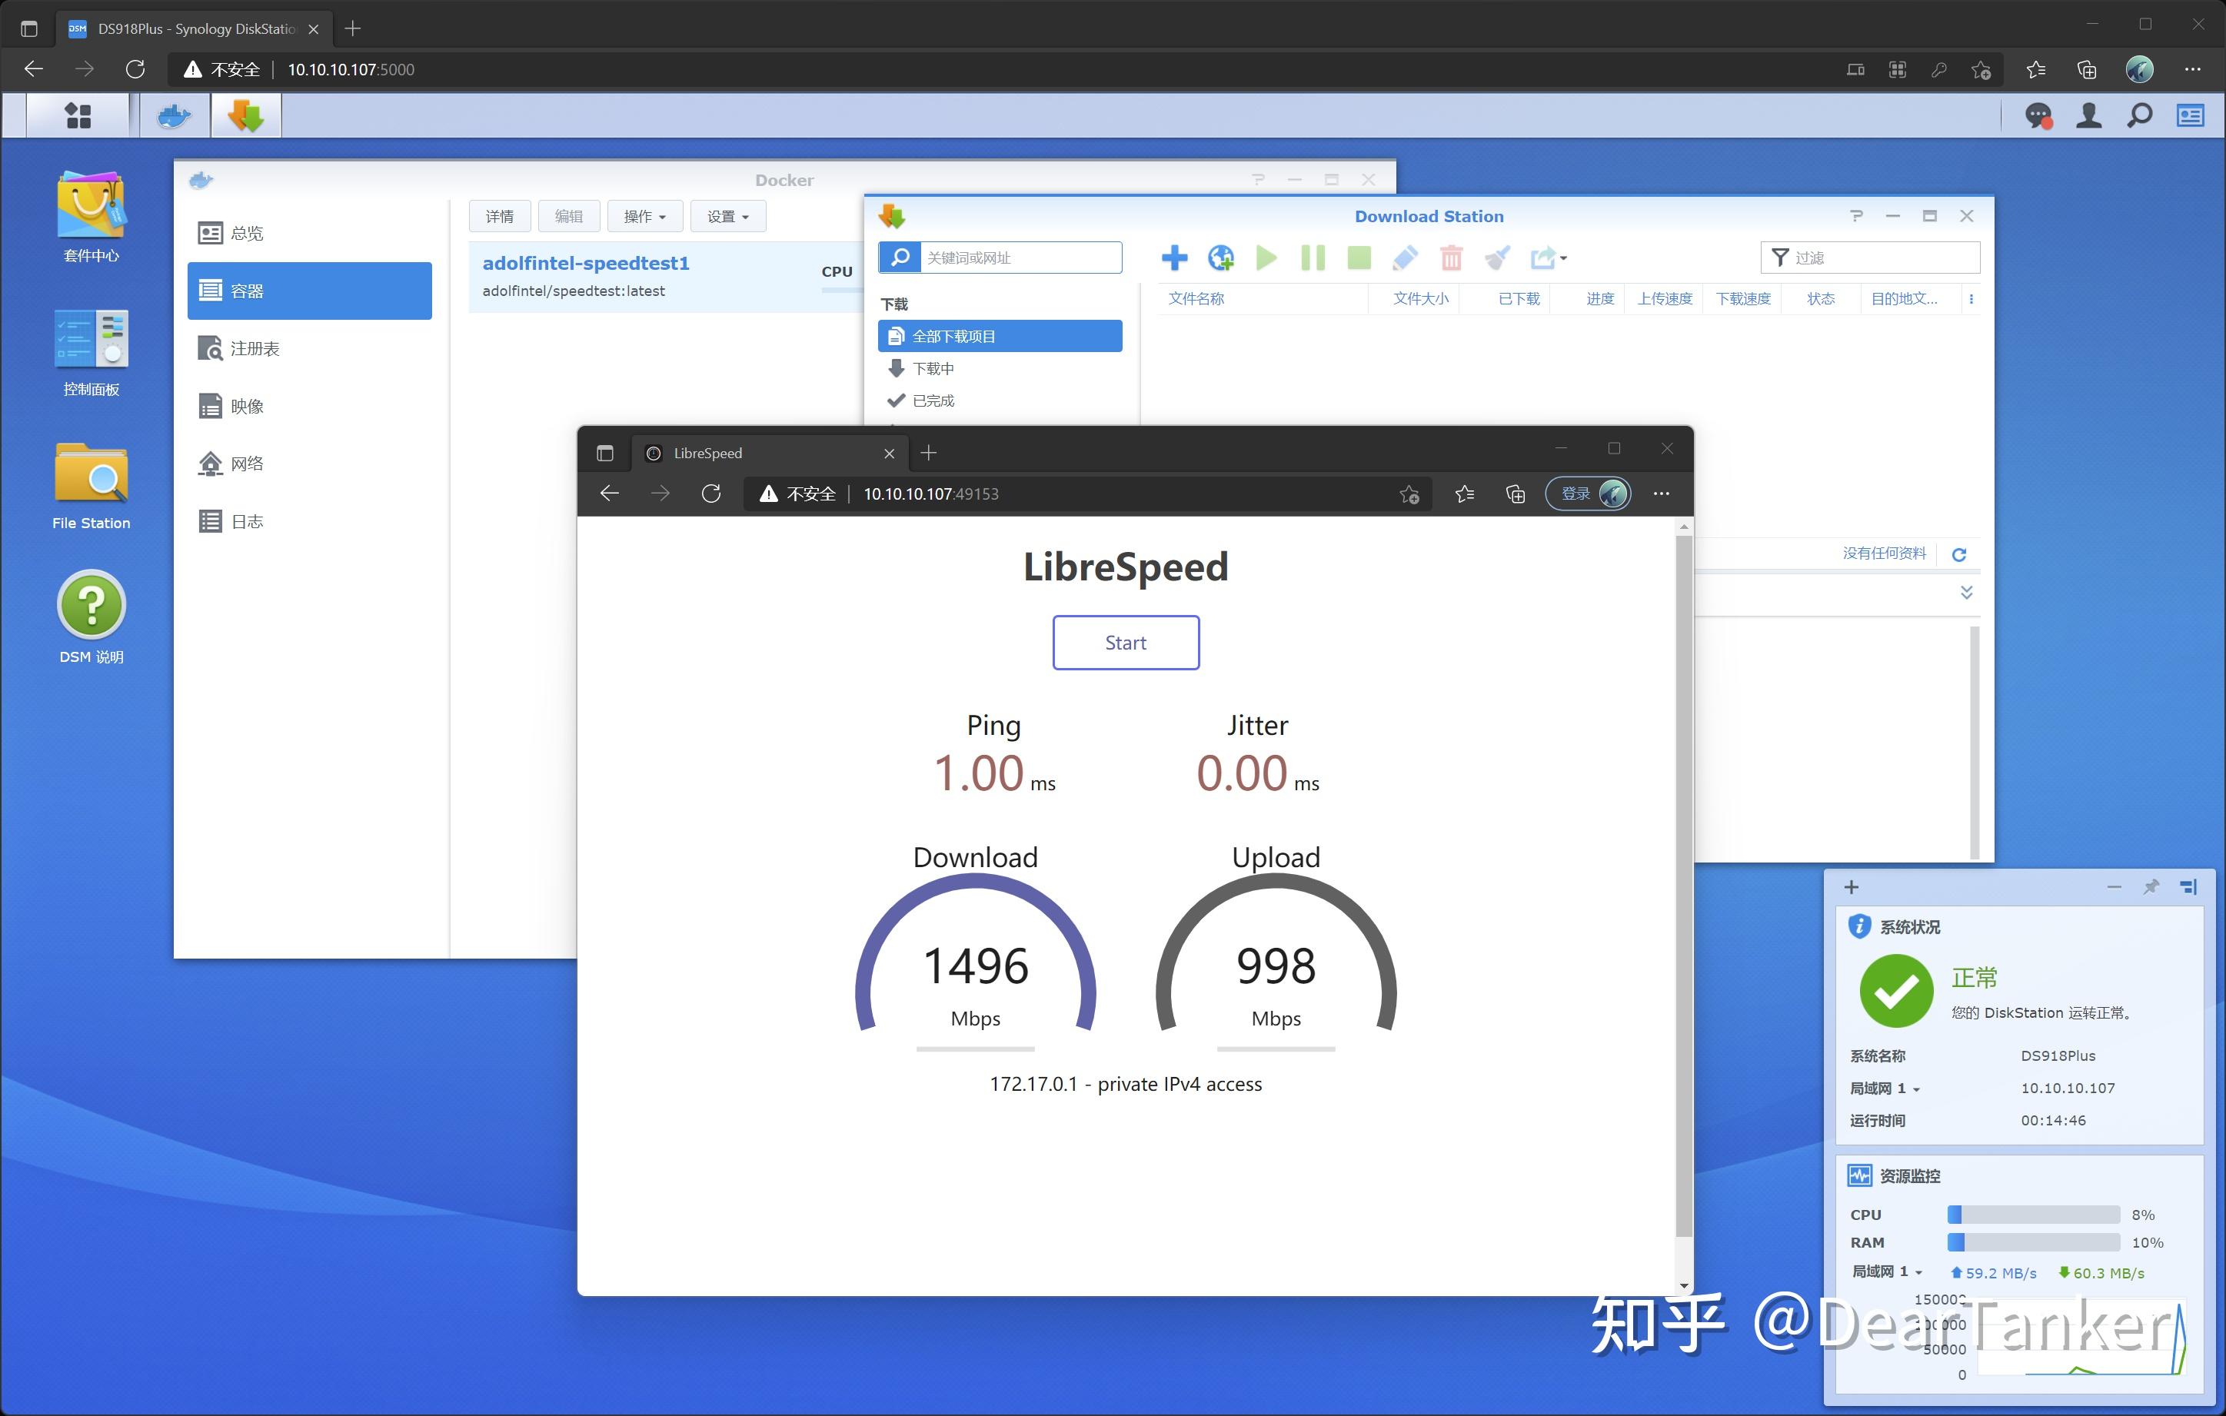Click outer browser profile avatar

2139,69
